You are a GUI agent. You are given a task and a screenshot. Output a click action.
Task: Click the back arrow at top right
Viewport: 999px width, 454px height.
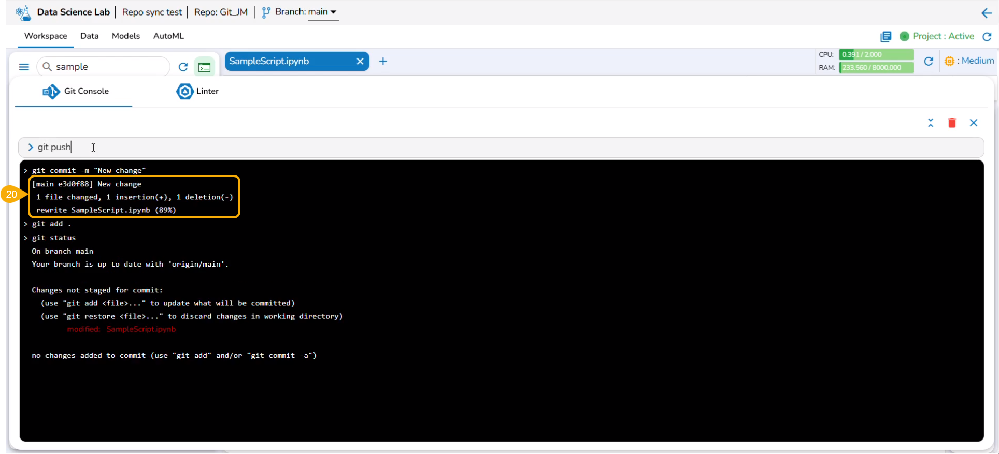pos(987,13)
